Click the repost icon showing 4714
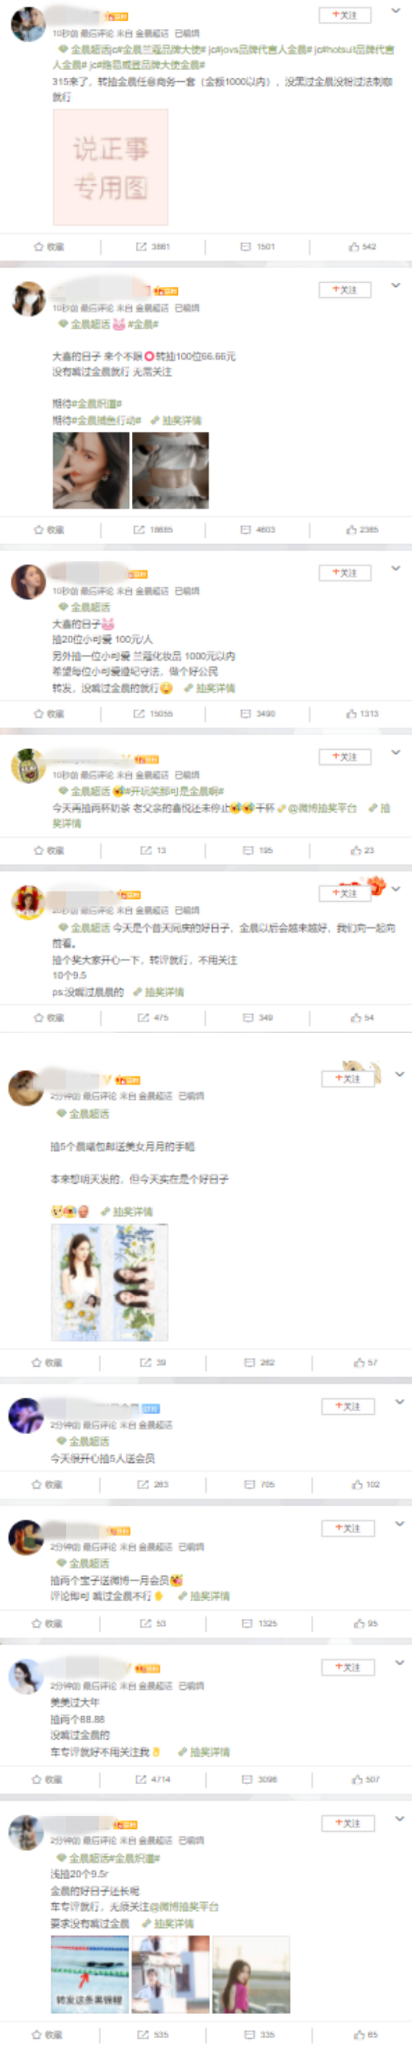 pos(153,1779)
